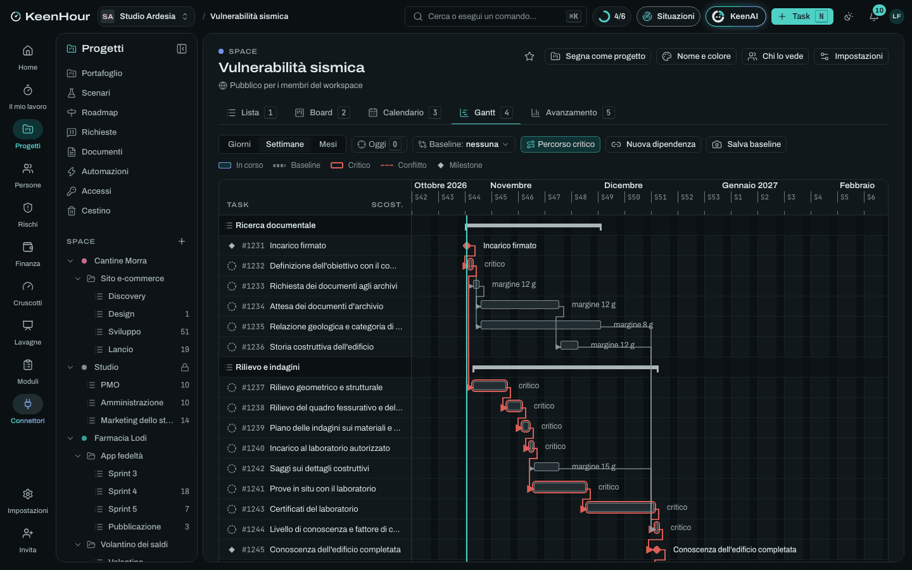
Task: Collapse the Farmacia Lodi space
Action: point(70,438)
